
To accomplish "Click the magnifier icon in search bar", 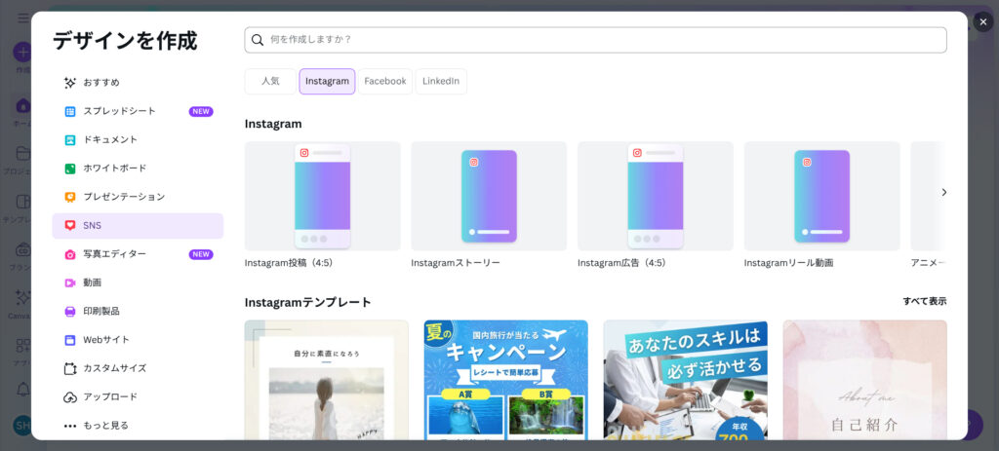I will pyautogui.click(x=258, y=39).
